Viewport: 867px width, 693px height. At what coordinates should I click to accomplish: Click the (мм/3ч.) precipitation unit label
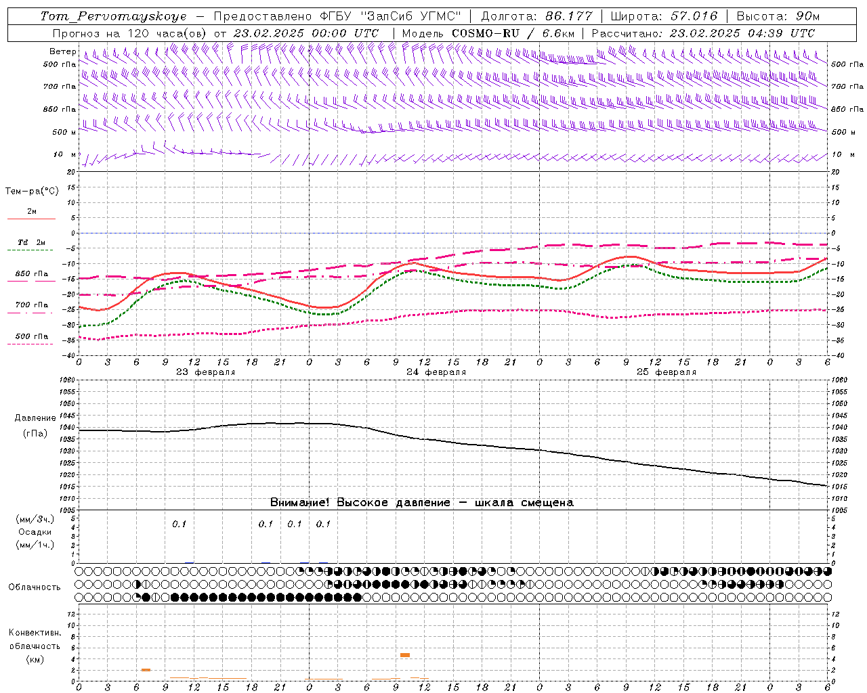(x=35, y=519)
